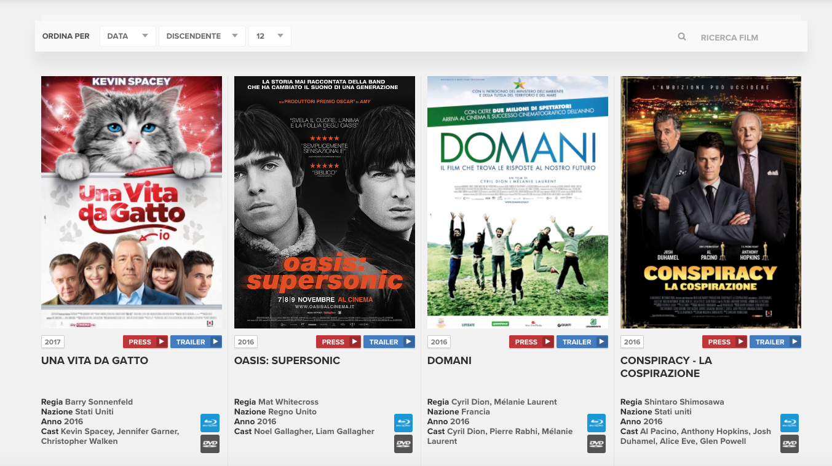
Task: Click Nazione Francia text
Action: pos(459,412)
